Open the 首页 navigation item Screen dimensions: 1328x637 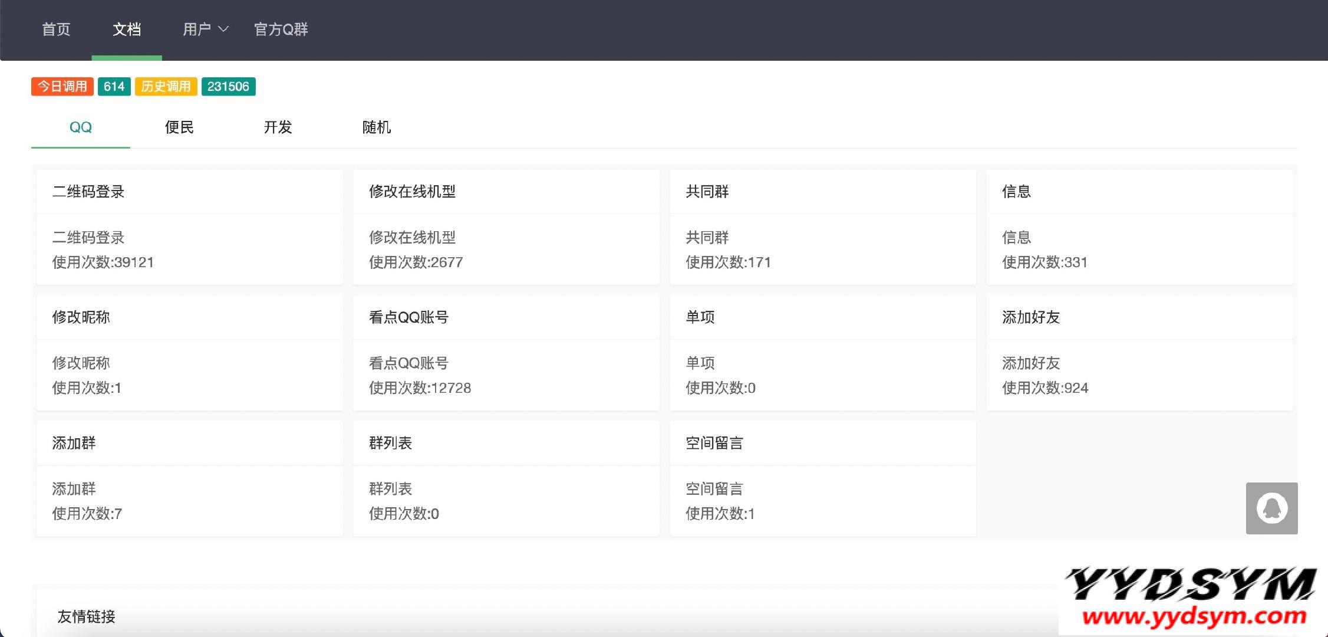tap(56, 29)
